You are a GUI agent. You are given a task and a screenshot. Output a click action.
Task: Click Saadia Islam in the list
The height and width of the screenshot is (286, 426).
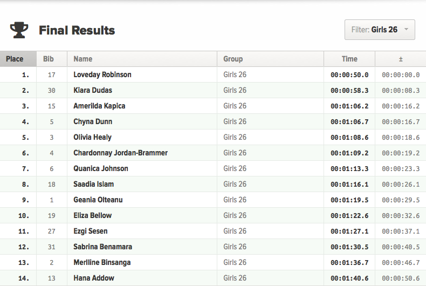pyautogui.click(x=94, y=184)
